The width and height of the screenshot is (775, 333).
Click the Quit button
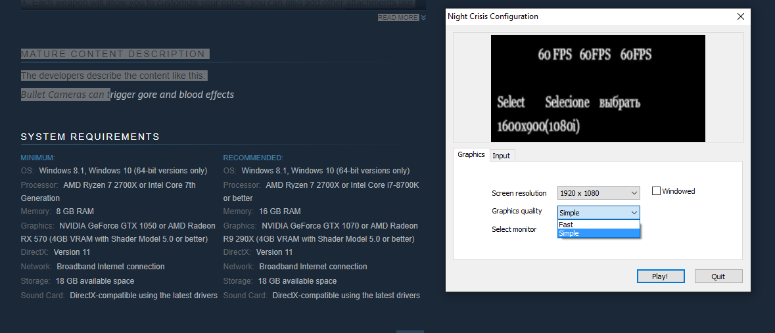tap(718, 276)
